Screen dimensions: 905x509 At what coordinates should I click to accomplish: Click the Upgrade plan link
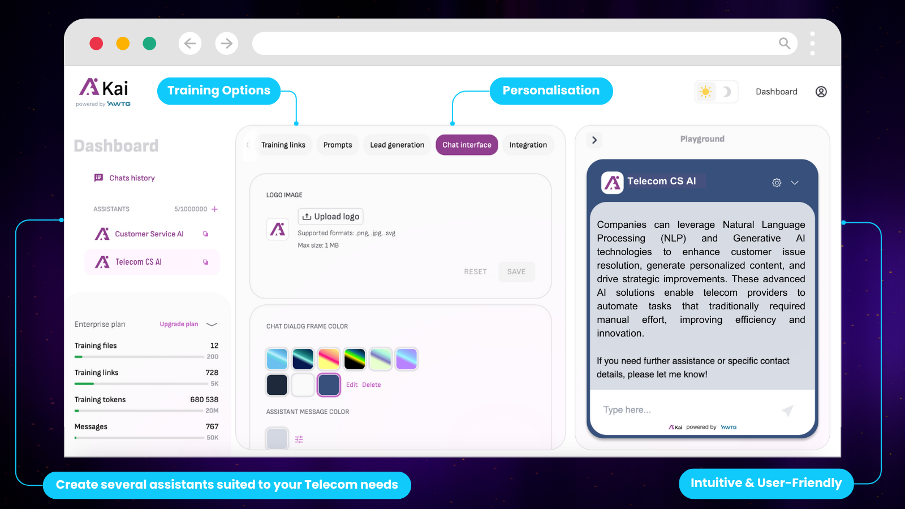pos(179,324)
